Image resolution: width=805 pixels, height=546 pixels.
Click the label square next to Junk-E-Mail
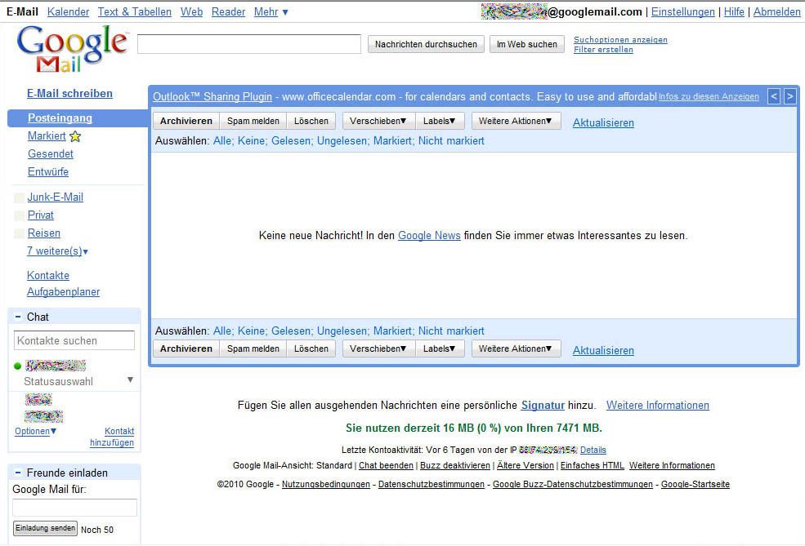coord(17,197)
